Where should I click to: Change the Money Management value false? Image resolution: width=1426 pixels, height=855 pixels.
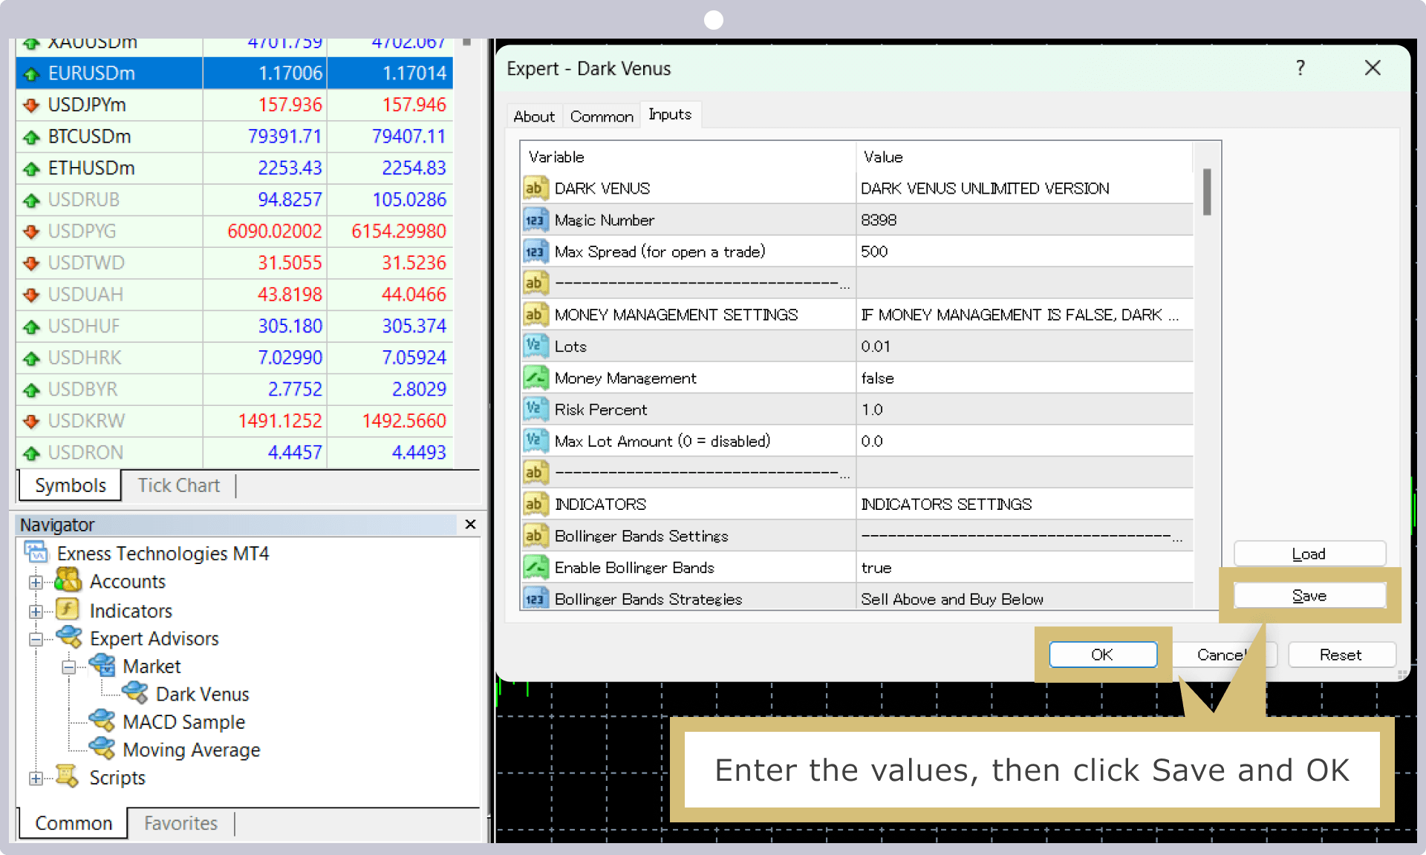coord(1024,378)
